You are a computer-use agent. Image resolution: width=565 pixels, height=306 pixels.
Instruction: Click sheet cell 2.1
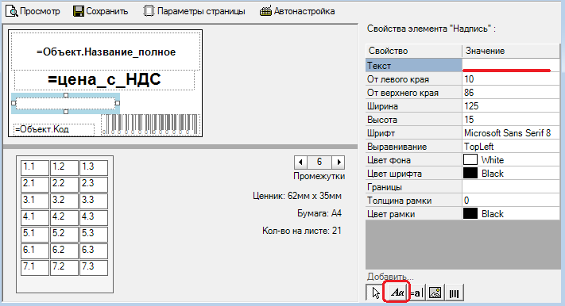[x=35, y=184]
